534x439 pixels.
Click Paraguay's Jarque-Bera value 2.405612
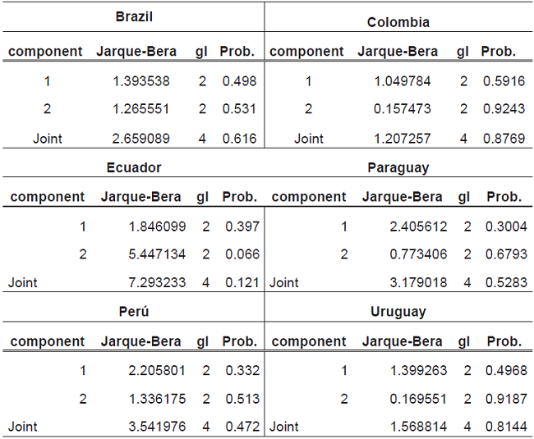413,226
